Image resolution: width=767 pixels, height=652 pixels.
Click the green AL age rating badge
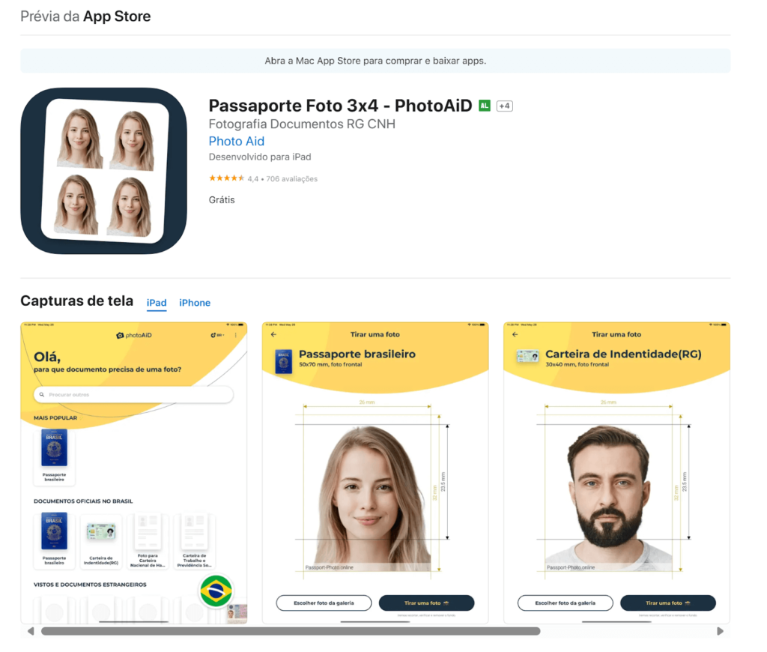[485, 105]
